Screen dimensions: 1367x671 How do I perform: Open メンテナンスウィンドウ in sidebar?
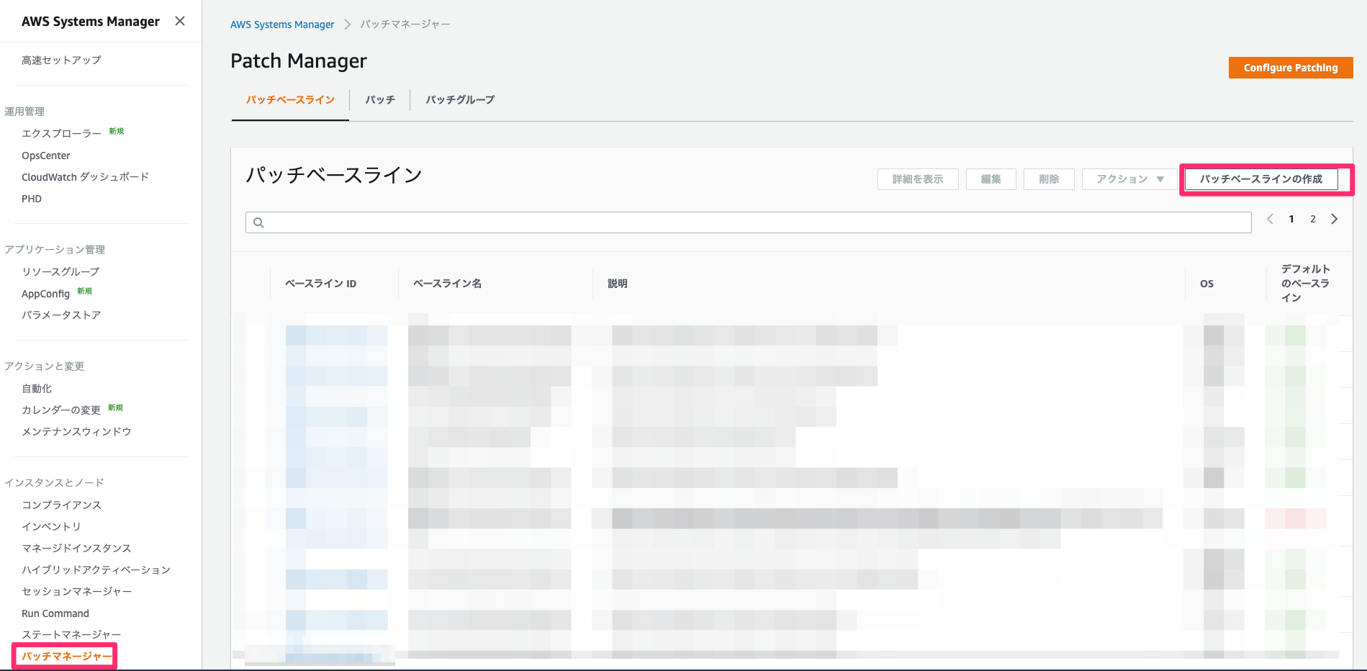pyautogui.click(x=76, y=432)
